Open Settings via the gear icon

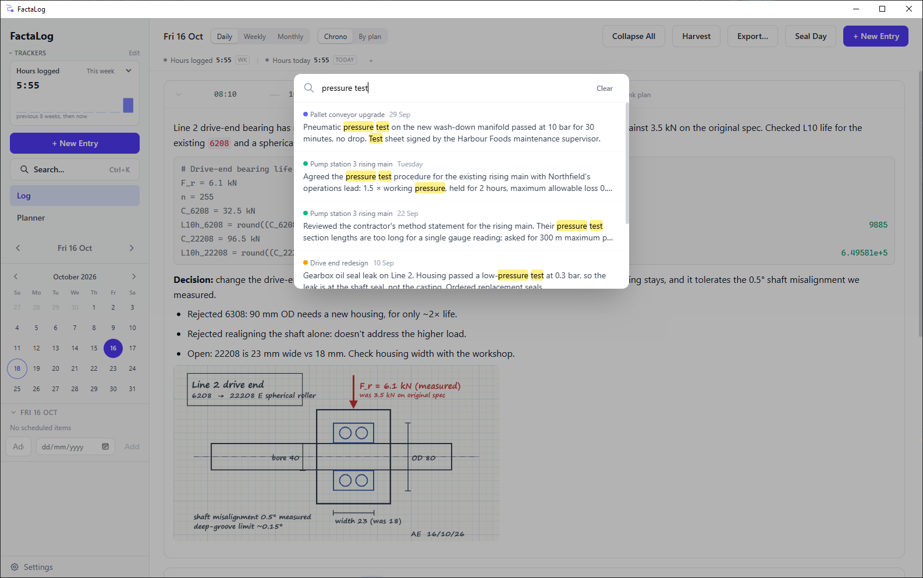(15, 567)
